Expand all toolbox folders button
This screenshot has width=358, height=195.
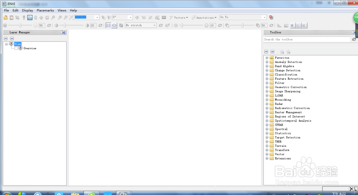tap(272, 52)
